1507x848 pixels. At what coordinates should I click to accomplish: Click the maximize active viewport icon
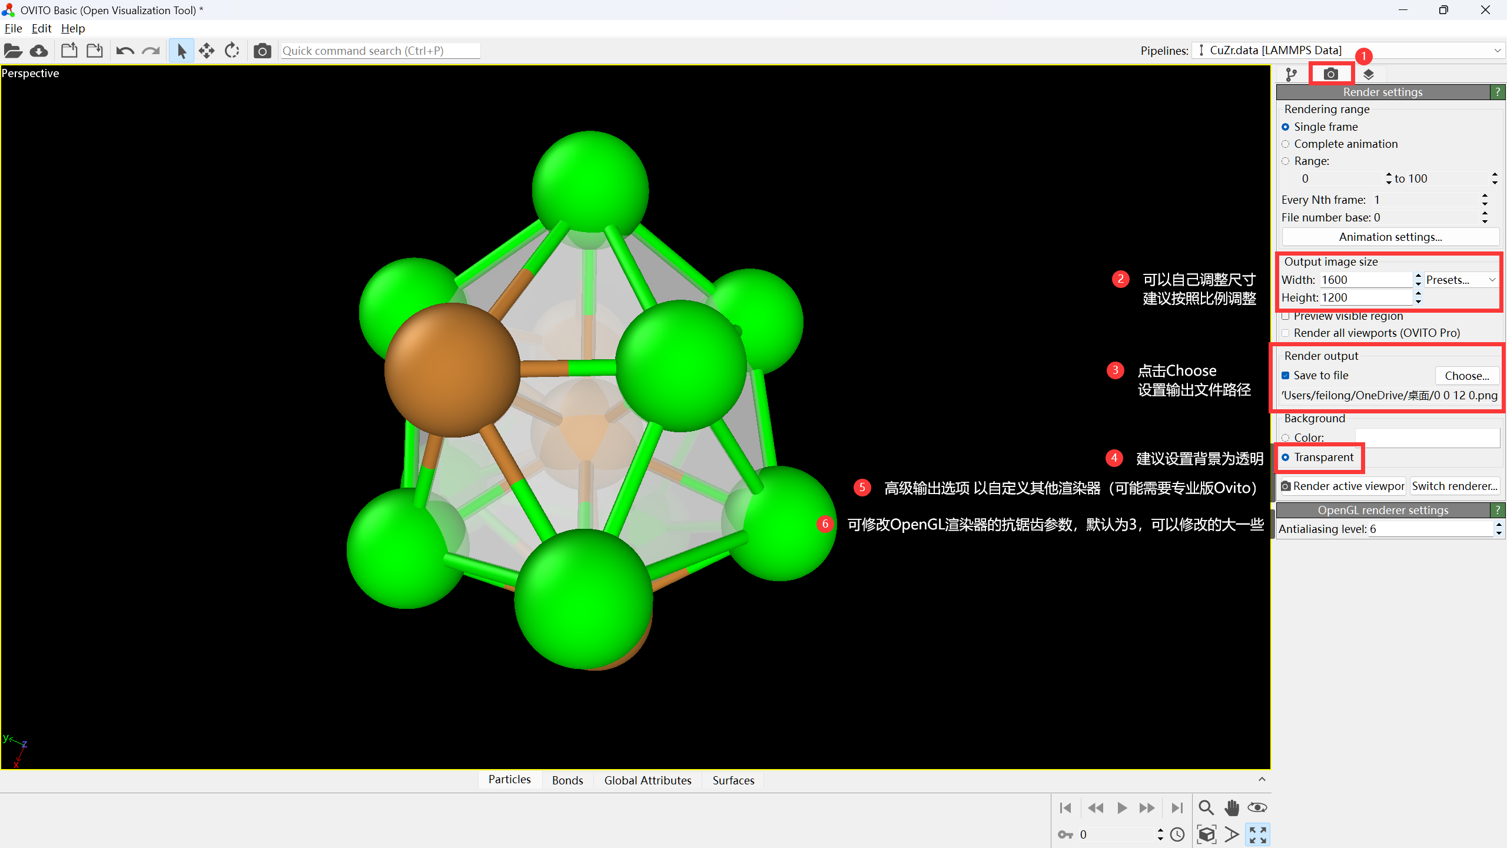pyautogui.click(x=1257, y=834)
